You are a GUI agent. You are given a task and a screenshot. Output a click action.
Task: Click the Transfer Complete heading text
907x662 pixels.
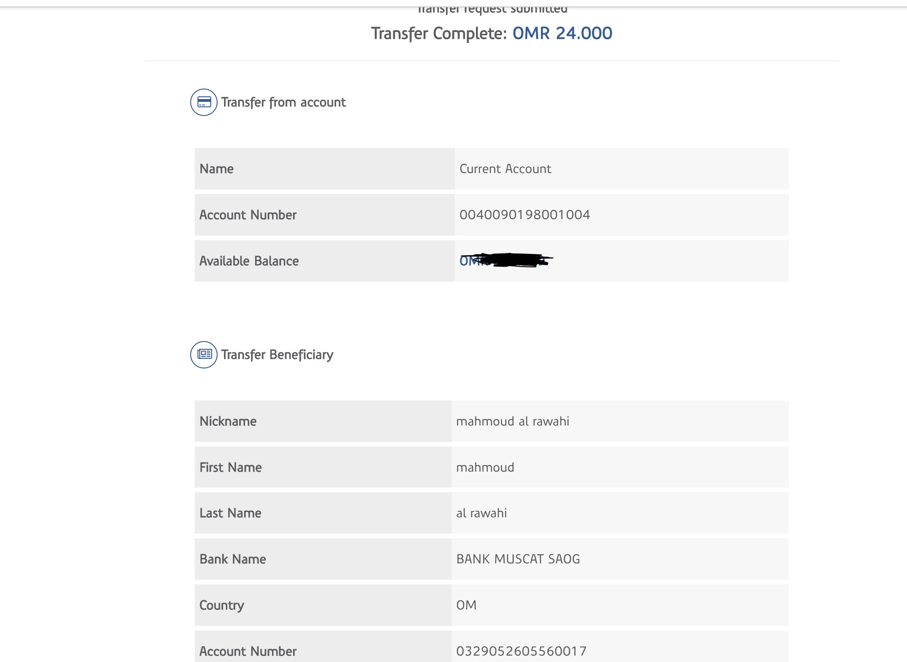[x=439, y=33]
